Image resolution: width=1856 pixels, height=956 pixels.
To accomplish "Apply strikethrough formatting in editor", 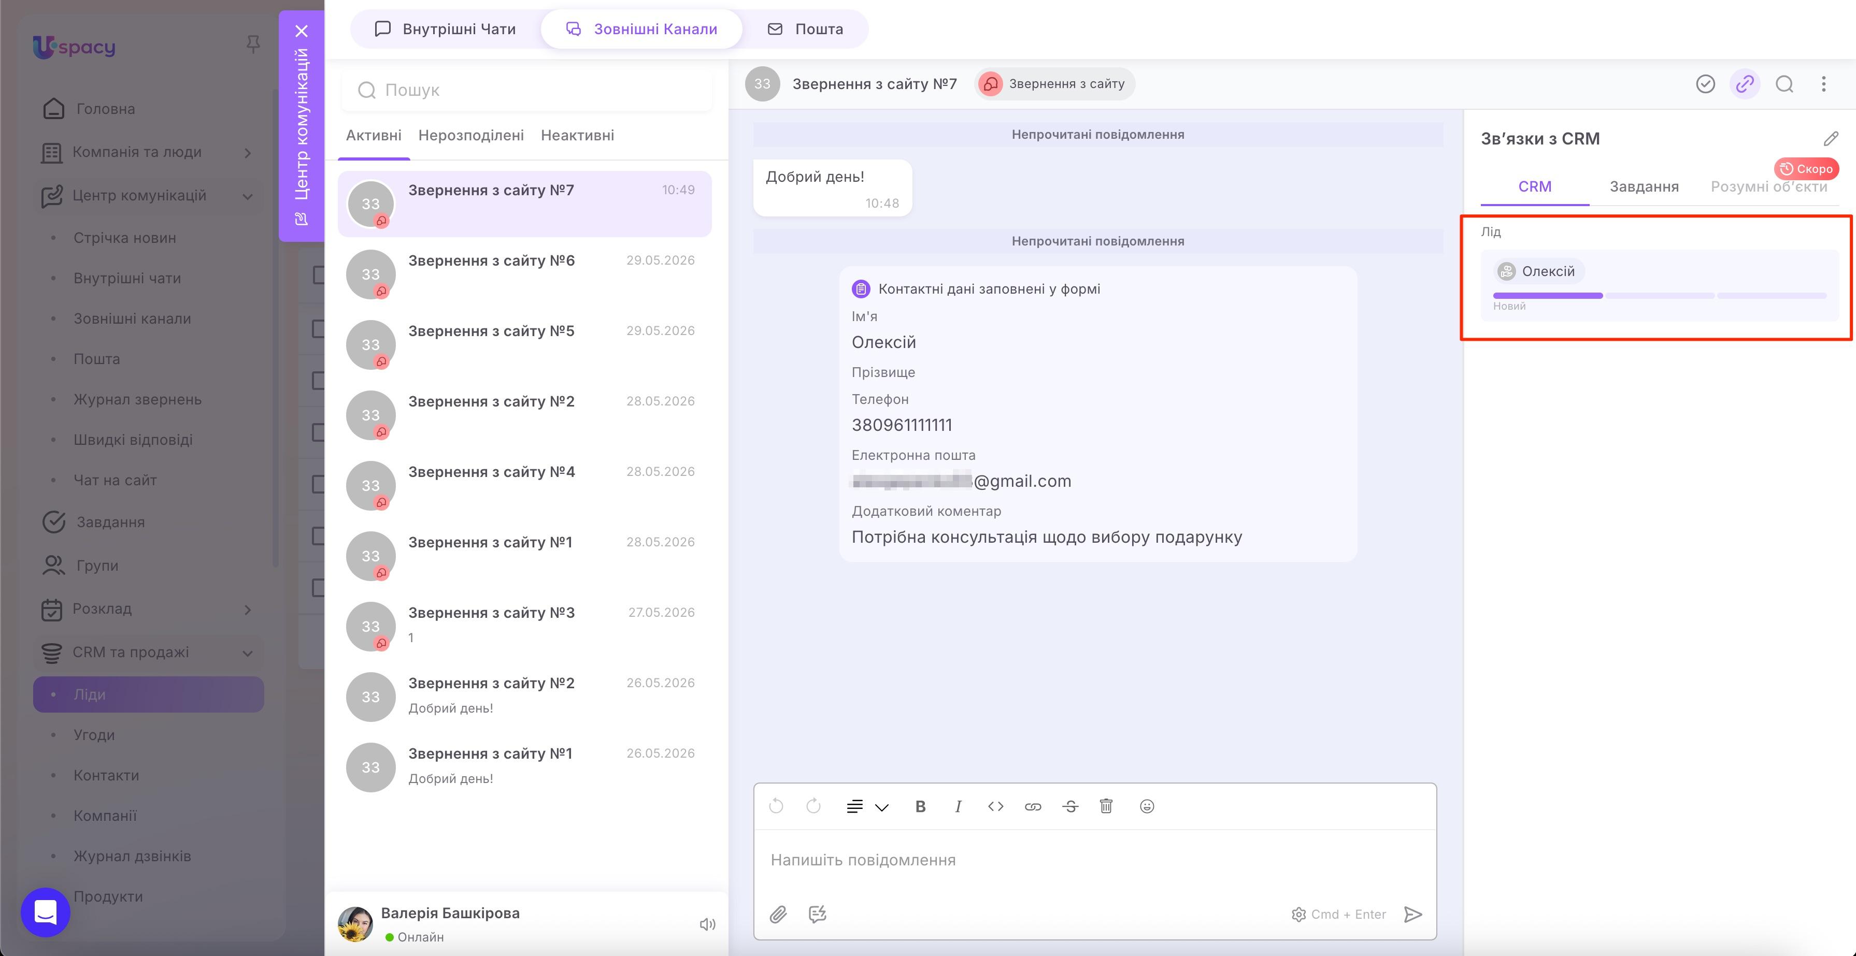I will (1070, 806).
